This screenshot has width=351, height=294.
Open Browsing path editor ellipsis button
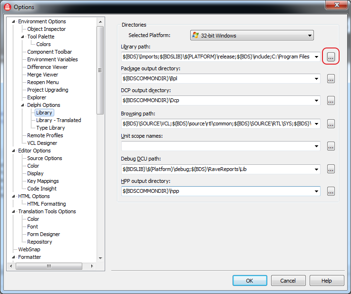[x=331, y=123]
